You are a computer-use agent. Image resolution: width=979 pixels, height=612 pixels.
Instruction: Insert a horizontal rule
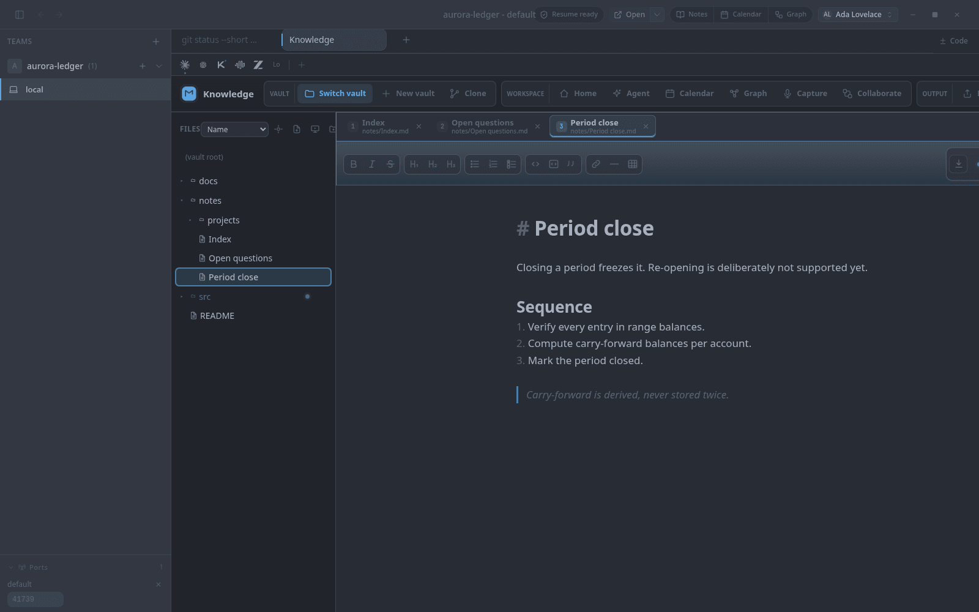[x=614, y=164]
